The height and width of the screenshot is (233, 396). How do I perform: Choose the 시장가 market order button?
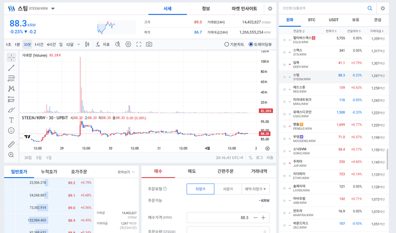click(228, 188)
